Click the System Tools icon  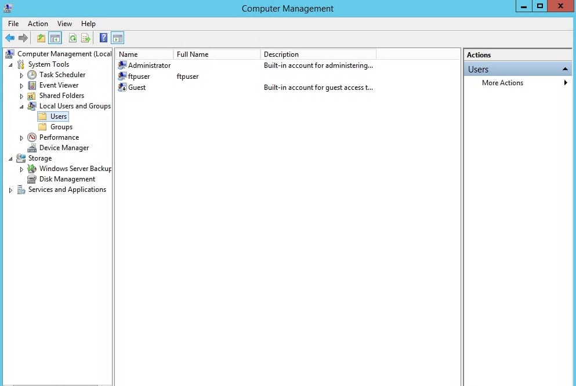click(x=21, y=64)
